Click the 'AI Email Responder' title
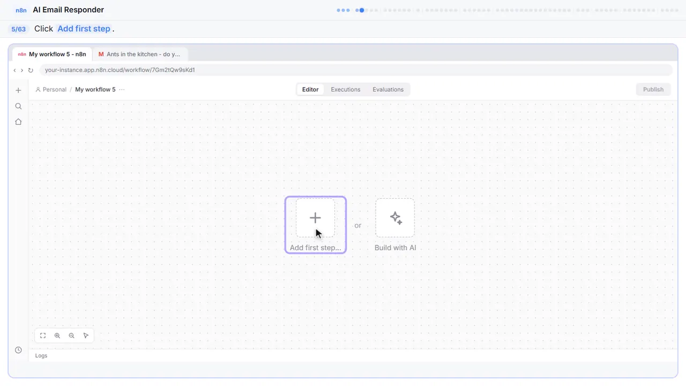Viewport: 686px width, 386px height. coord(69,10)
